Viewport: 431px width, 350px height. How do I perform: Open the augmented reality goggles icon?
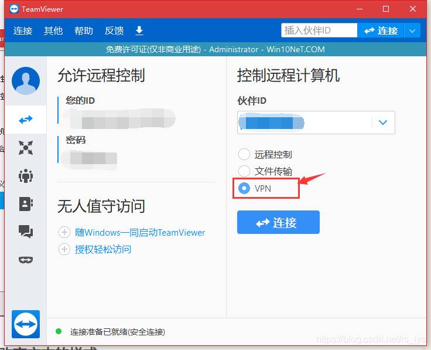pyautogui.click(x=26, y=260)
